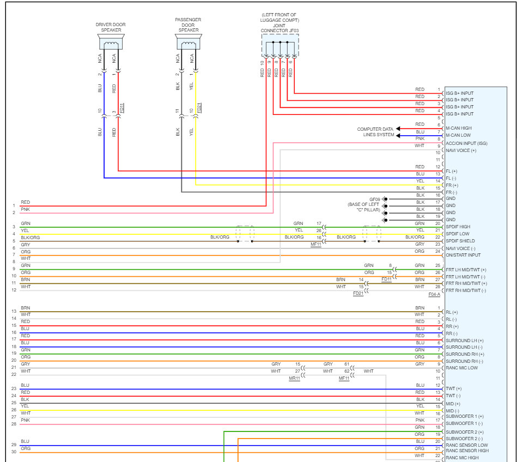Select the SURROUND LH (-) label
Viewport: 523px width, 462px height.
coord(464,347)
